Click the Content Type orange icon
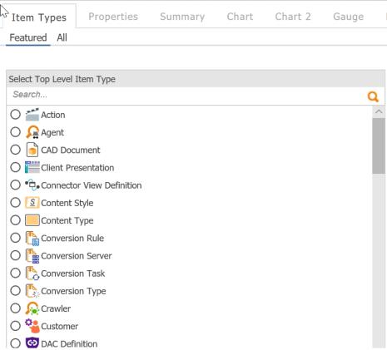Screen dimensions: 387x350 click(x=32, y=220)
